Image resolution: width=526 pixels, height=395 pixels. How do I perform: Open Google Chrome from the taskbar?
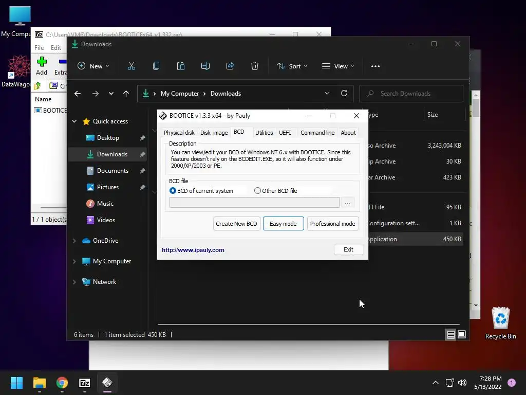click(62, 383)
